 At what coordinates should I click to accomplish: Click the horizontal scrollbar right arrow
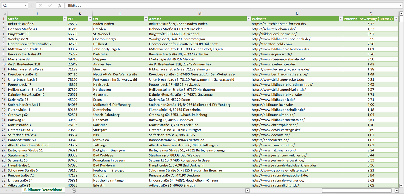396,190
